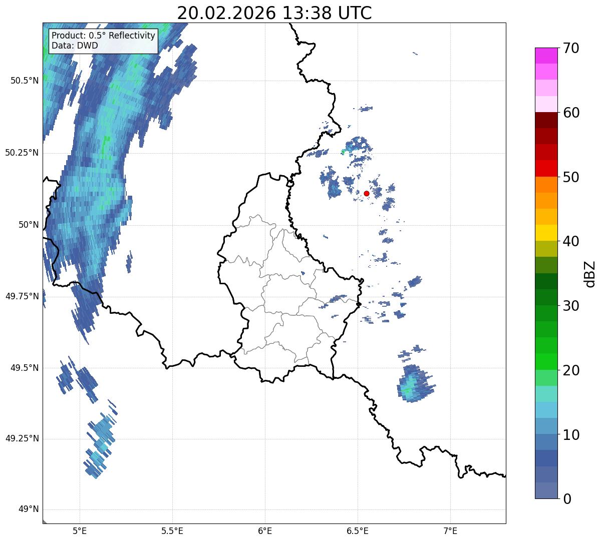
Task: Click the red station marker dot
Action: click(x=367, y=193)
